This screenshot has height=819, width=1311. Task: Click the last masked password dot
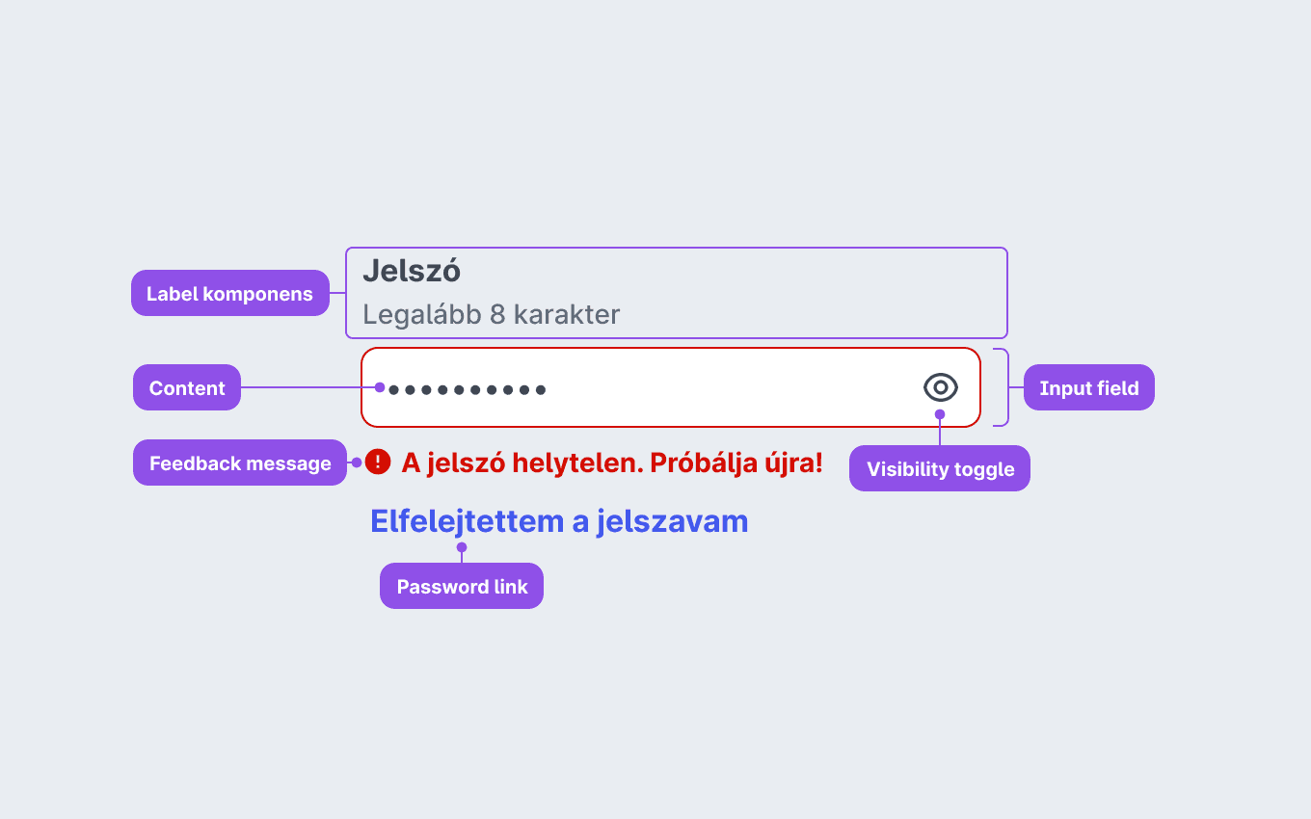(541, 390)
